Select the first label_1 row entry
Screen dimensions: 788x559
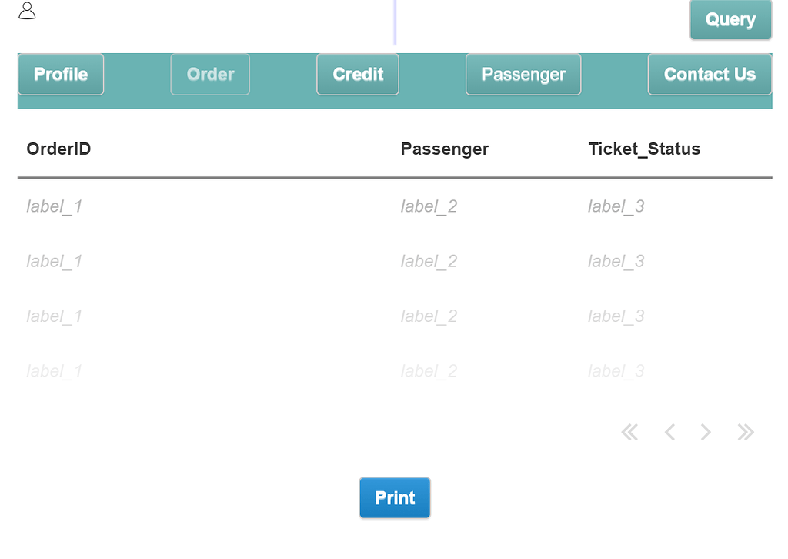pos(55,206)
